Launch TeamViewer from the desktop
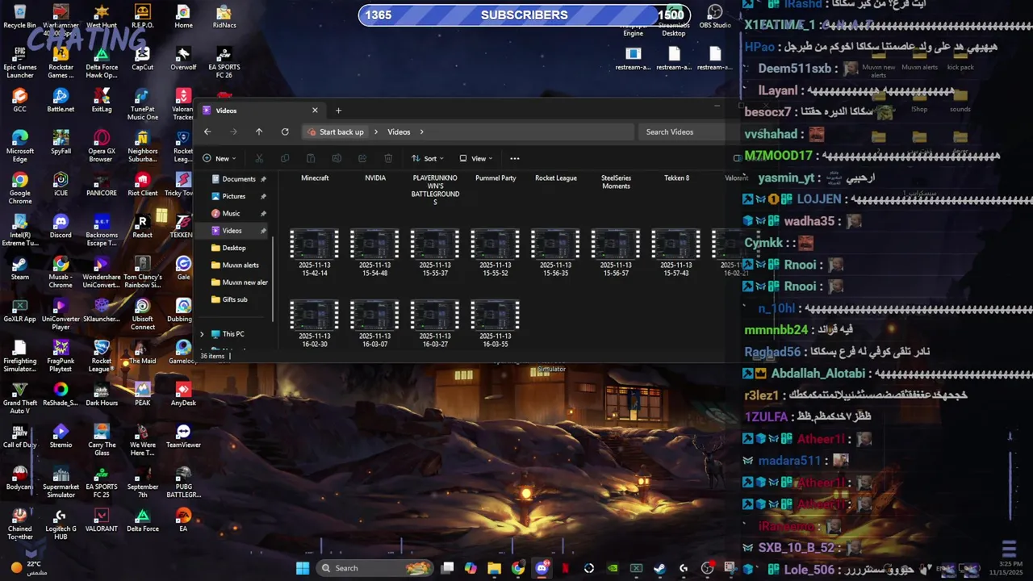 [183, 436]
